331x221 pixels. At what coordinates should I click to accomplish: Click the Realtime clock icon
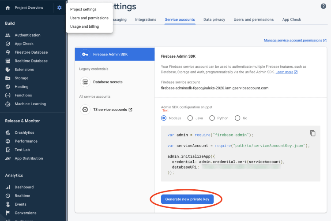tap(8, 196)
